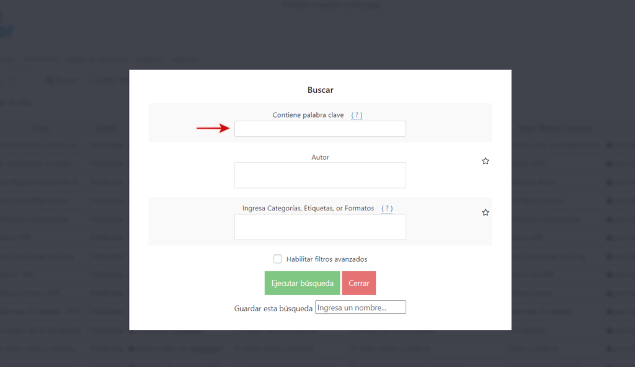This screenshot has height=367, width=635.
Task: Open the rightmost menu in the top navigation bar
Action: click(x=184, y=59)
